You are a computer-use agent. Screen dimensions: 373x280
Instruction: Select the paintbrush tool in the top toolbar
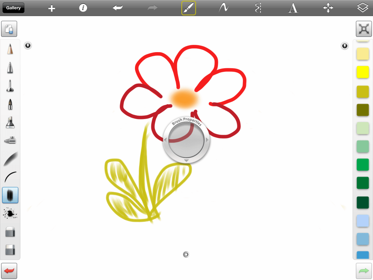(x=189, y=8)
